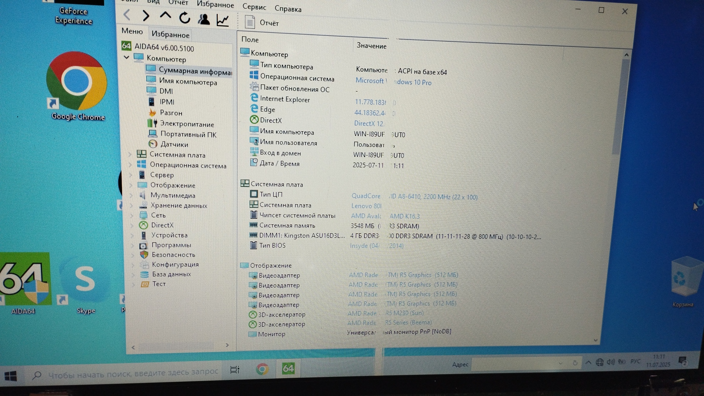The image size is (704, 396).
Task: Open the user profile toolbar icon
Action: point(204,19)
